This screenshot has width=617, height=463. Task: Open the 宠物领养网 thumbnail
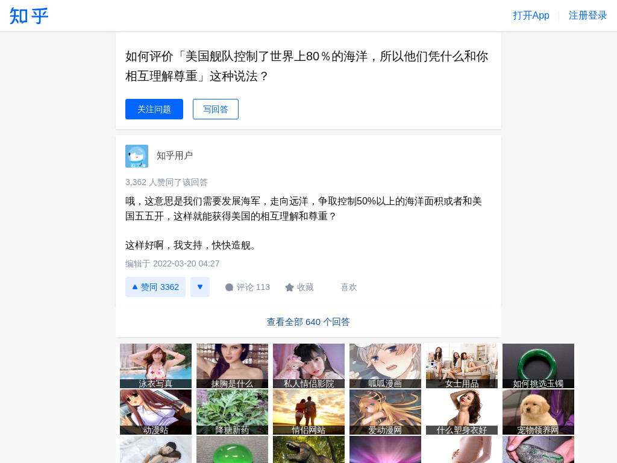538,412
